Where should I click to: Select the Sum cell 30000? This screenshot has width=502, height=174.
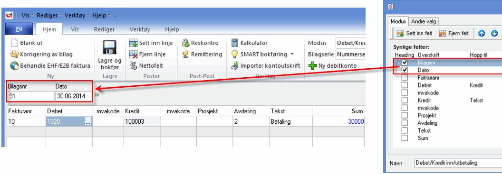[x=339, y=121]
